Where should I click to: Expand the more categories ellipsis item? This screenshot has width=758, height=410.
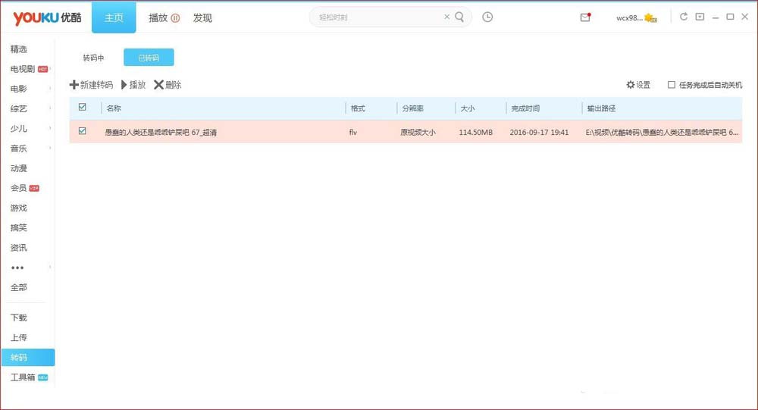(17, 268)
